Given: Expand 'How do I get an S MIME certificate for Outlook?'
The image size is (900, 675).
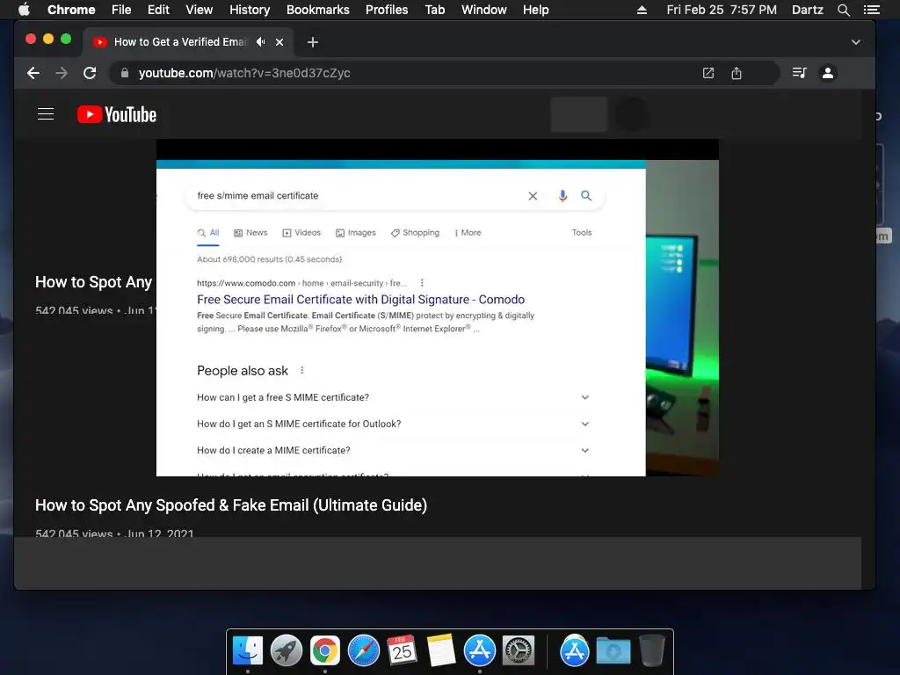Looking at the screenshot, I should tap(393, 424).
